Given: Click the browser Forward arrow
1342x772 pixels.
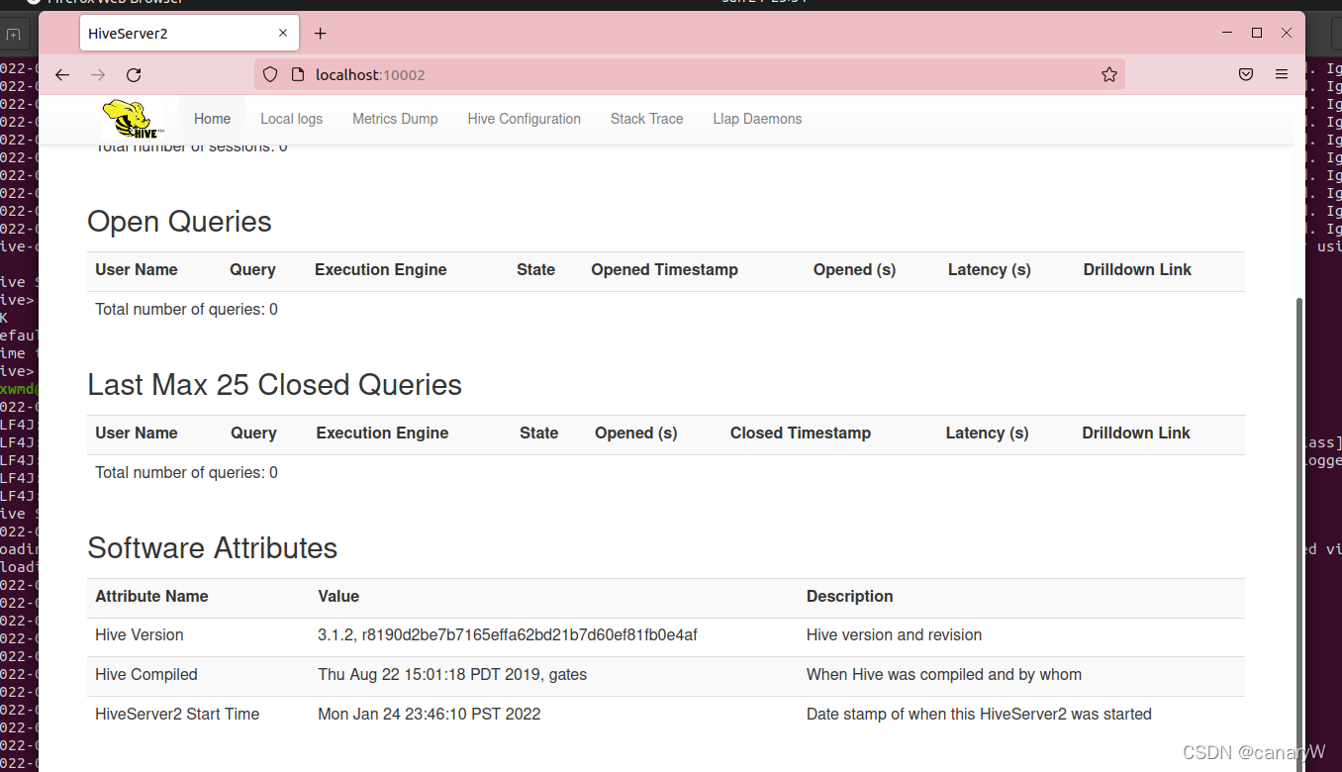Looking at the screenshot, I should 98,75.
